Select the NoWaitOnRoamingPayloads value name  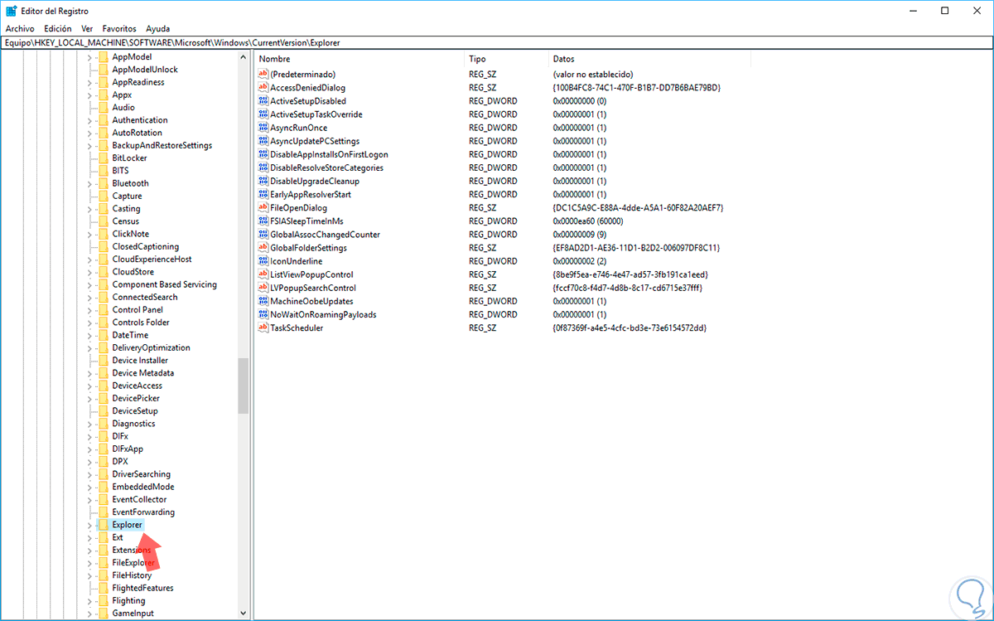pyautogui.click(x=323, y=314)
